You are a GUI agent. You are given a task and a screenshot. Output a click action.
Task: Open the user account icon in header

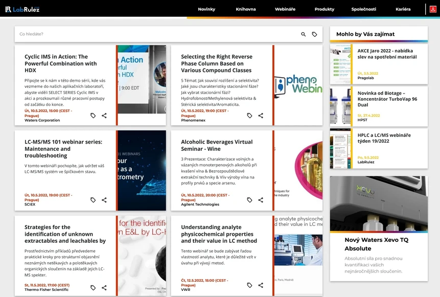(x=433, y=9)
